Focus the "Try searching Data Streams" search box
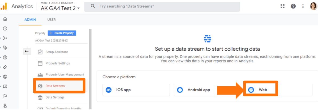318x111 pixels. point(162,6)
